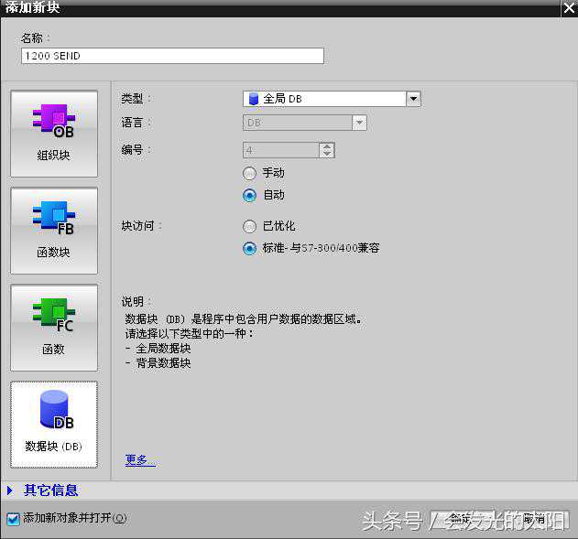Click the 编号 number field
Image resolution: width=578 pixels, height=539 pixels.
(x=280, y=150)
